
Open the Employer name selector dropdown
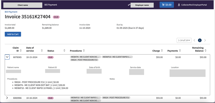(143, 5)
